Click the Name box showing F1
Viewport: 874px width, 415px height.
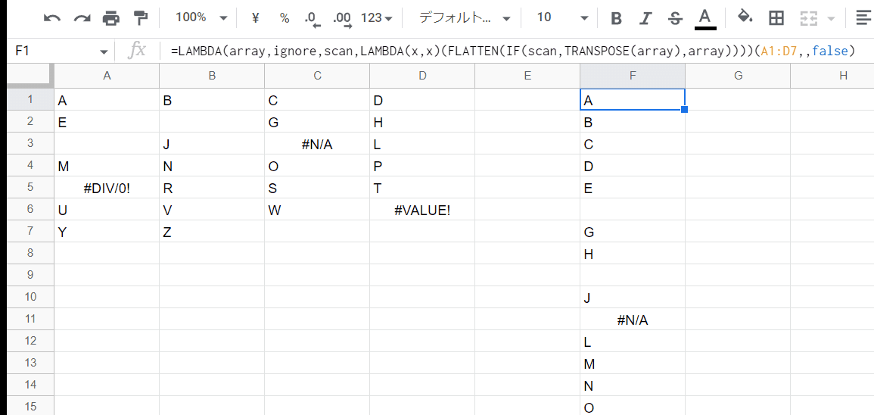tap(53, 51)
